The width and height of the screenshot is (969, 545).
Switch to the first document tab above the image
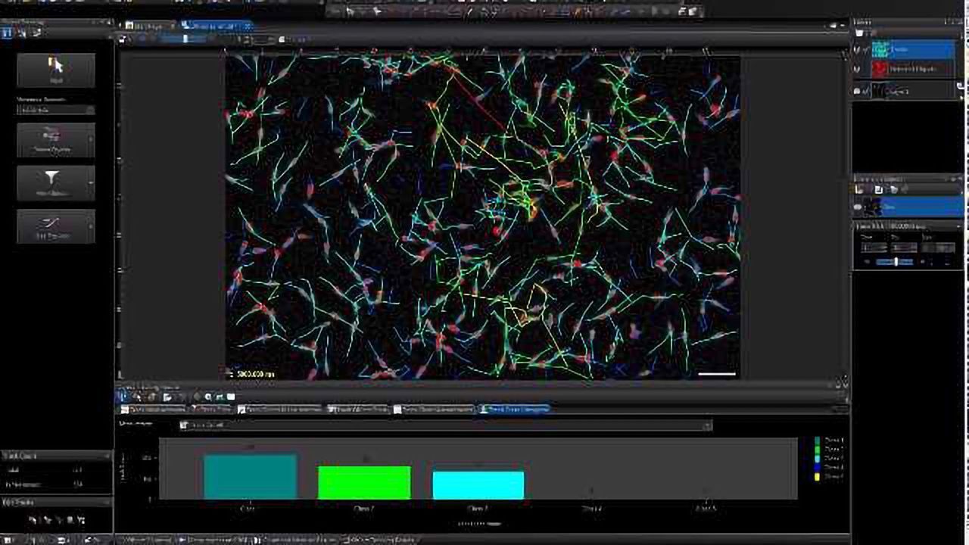[150, 26]
